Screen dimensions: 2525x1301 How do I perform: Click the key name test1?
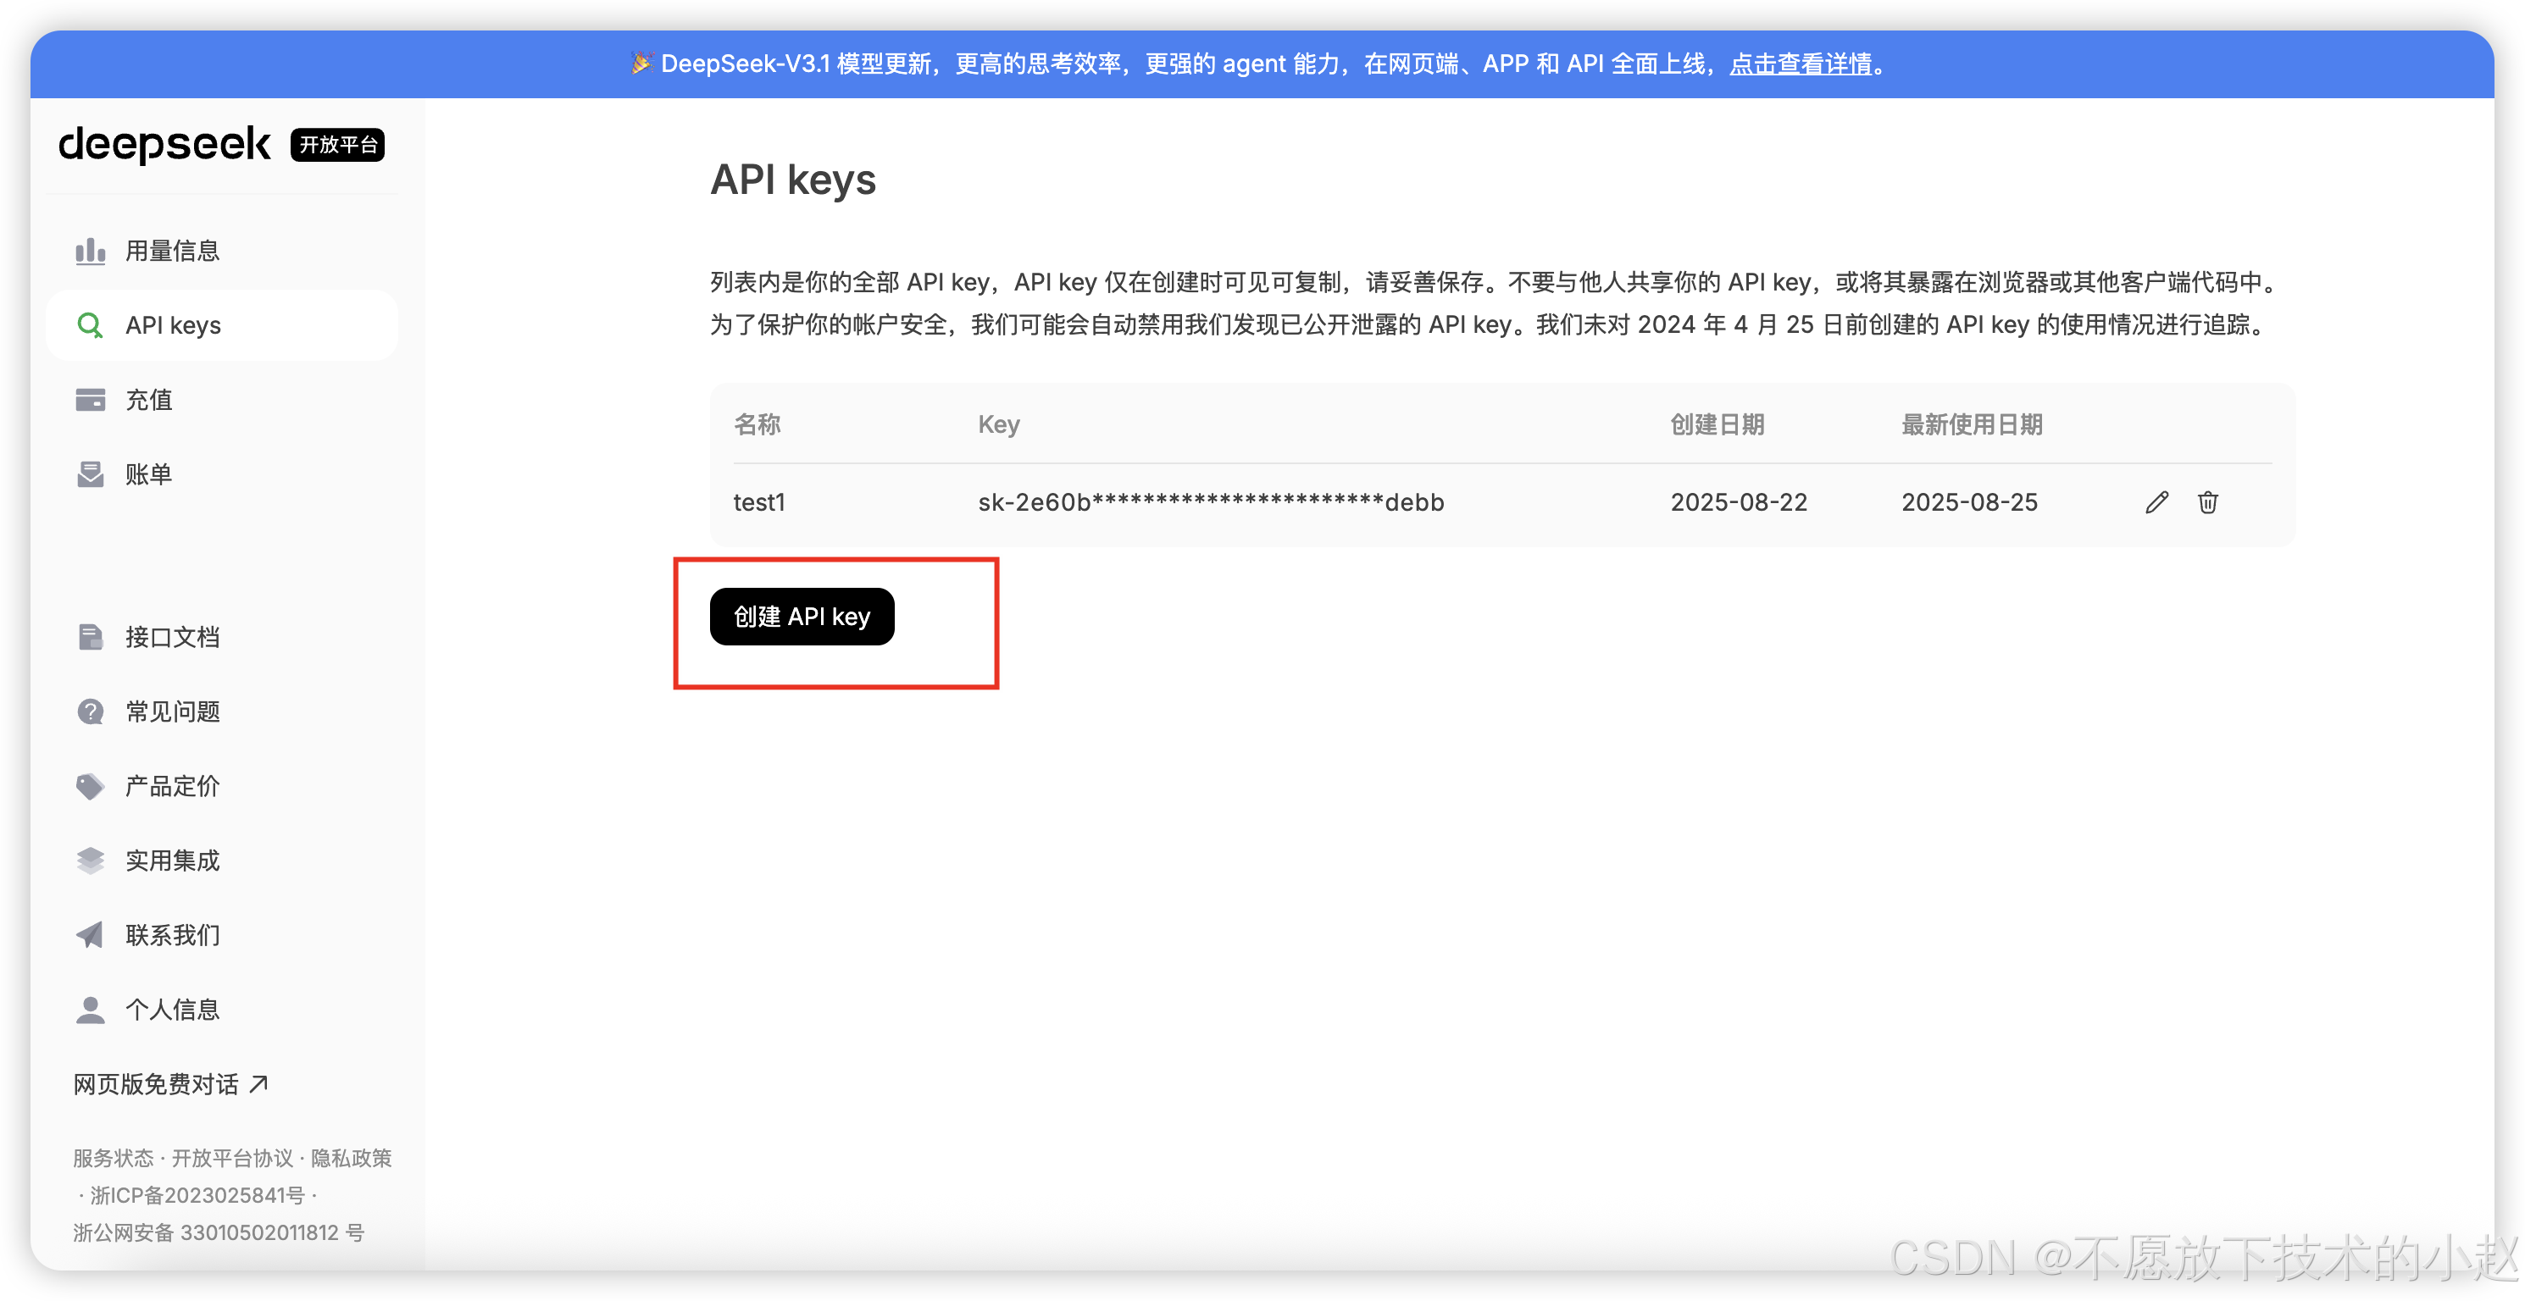pos(760,502)
